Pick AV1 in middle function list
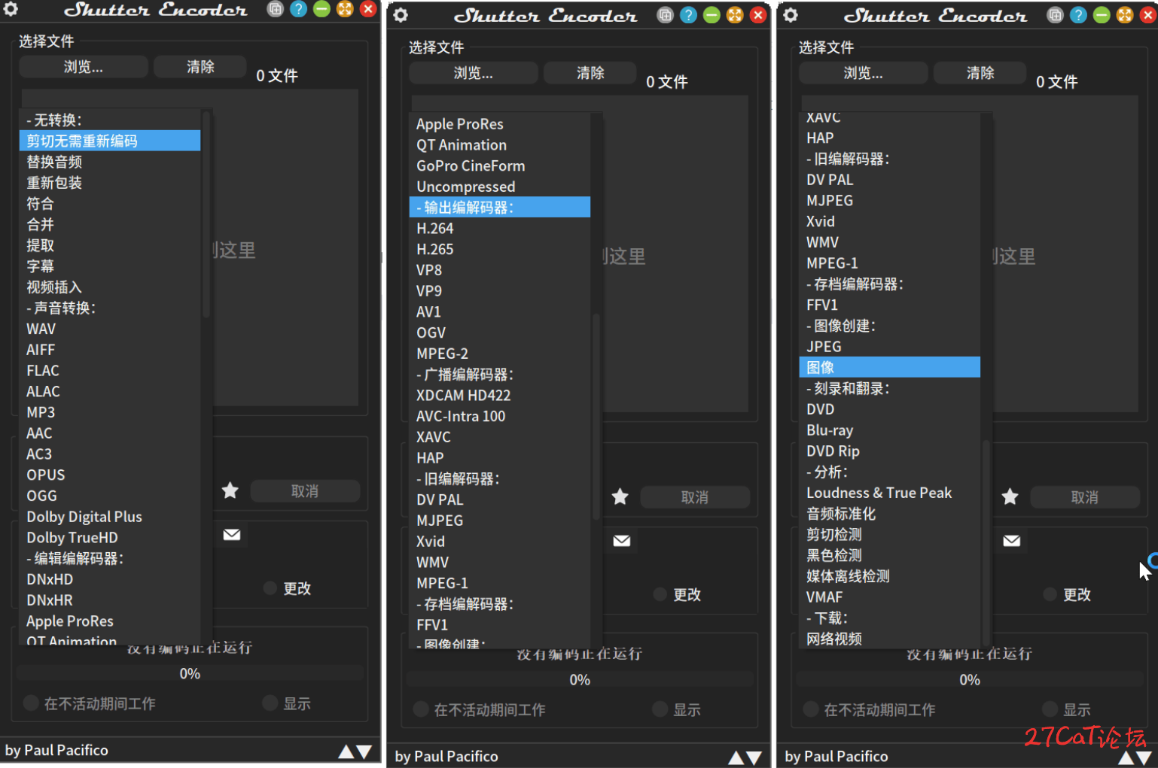The image size is (1158, 768). coord(500,311)
